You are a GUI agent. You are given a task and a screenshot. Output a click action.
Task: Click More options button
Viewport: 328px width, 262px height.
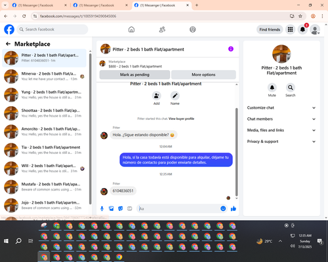[203, 75]
